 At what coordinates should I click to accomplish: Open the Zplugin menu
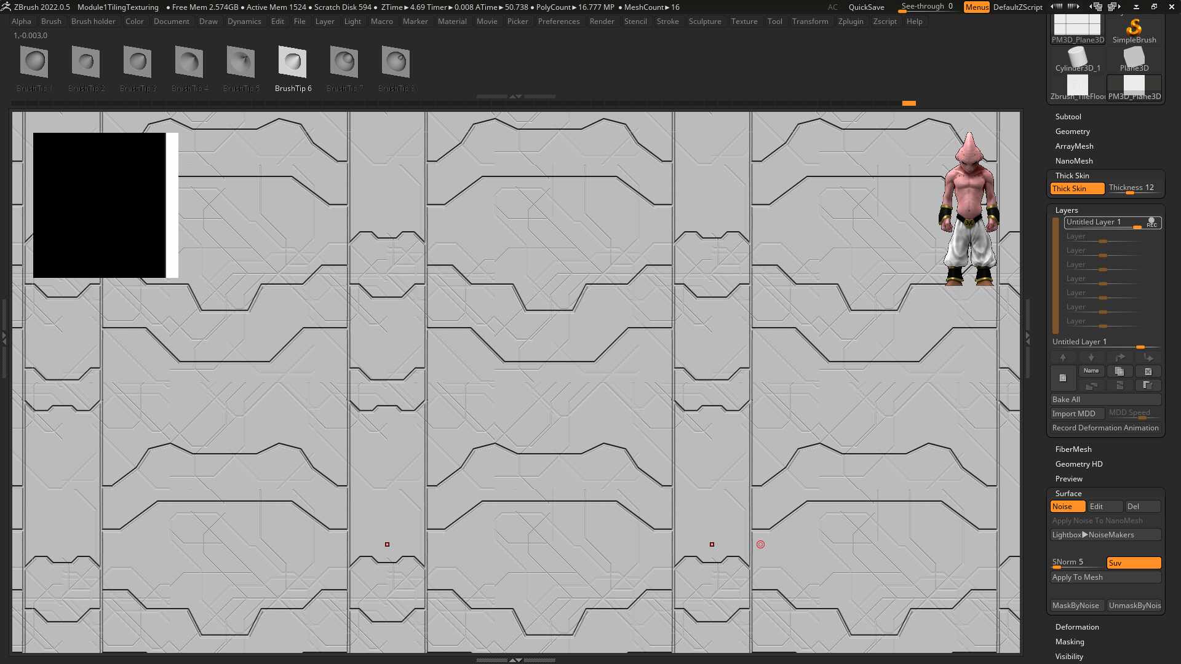[851, 22]
